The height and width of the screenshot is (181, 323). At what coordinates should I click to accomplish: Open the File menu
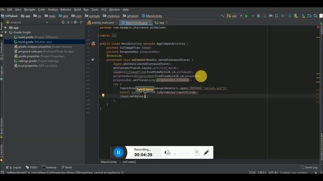click(2, 10)
